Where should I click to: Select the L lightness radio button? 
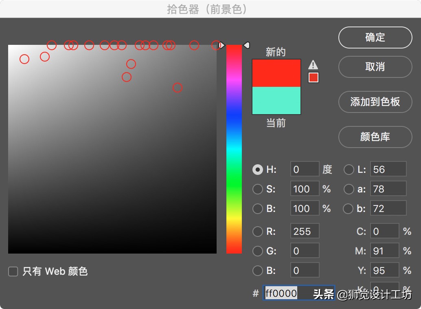(x=349, y=169)
